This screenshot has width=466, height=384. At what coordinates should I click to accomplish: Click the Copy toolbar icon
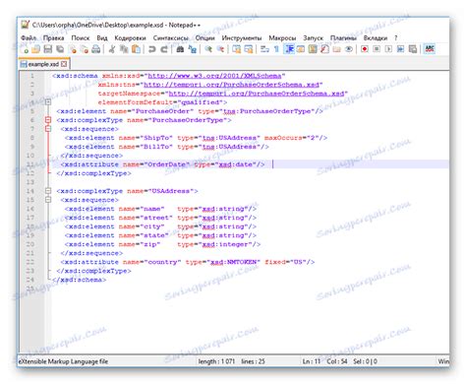[124, 49]
